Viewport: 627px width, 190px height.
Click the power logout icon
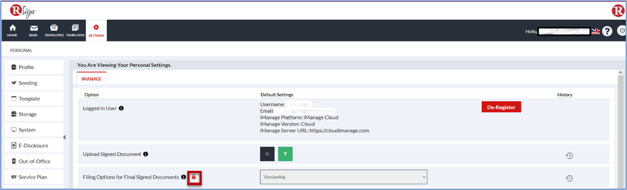(x=622, y=31)
